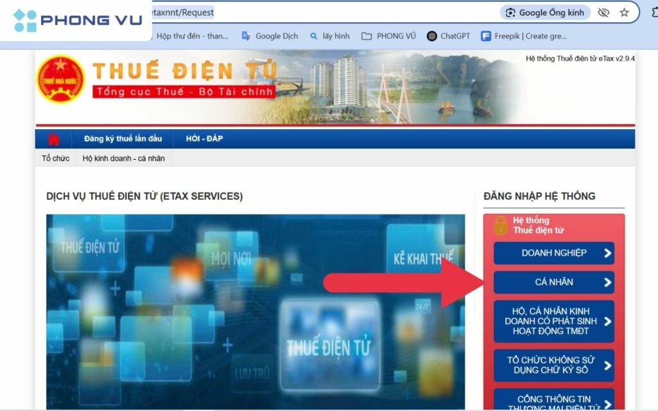658x411 pixels.
Task: Click the Thuế Nhà Nước emblem logo
Action: click(x=60, y=79)
